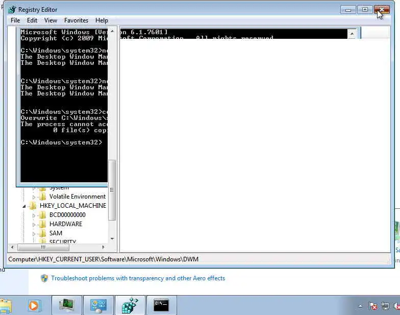This screenshot has height=315, width=400.
Task: Switch to Control Panel taskbar window
Action: [98, 305]
